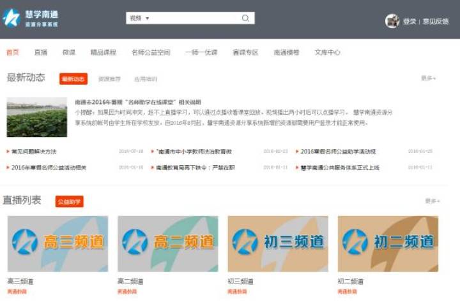Go to the 首页 tab

coord(13,52)
